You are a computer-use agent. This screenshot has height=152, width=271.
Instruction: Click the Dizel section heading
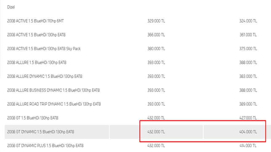click(x=11, y=7)
